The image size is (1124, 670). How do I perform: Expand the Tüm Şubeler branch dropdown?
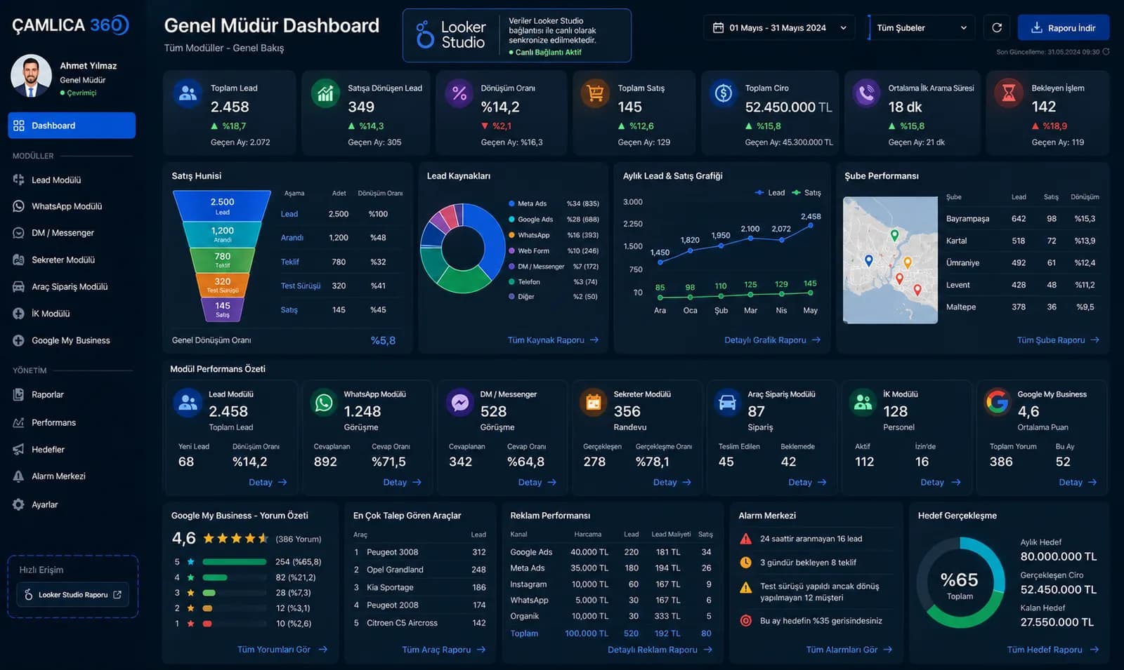click(922, 28)
